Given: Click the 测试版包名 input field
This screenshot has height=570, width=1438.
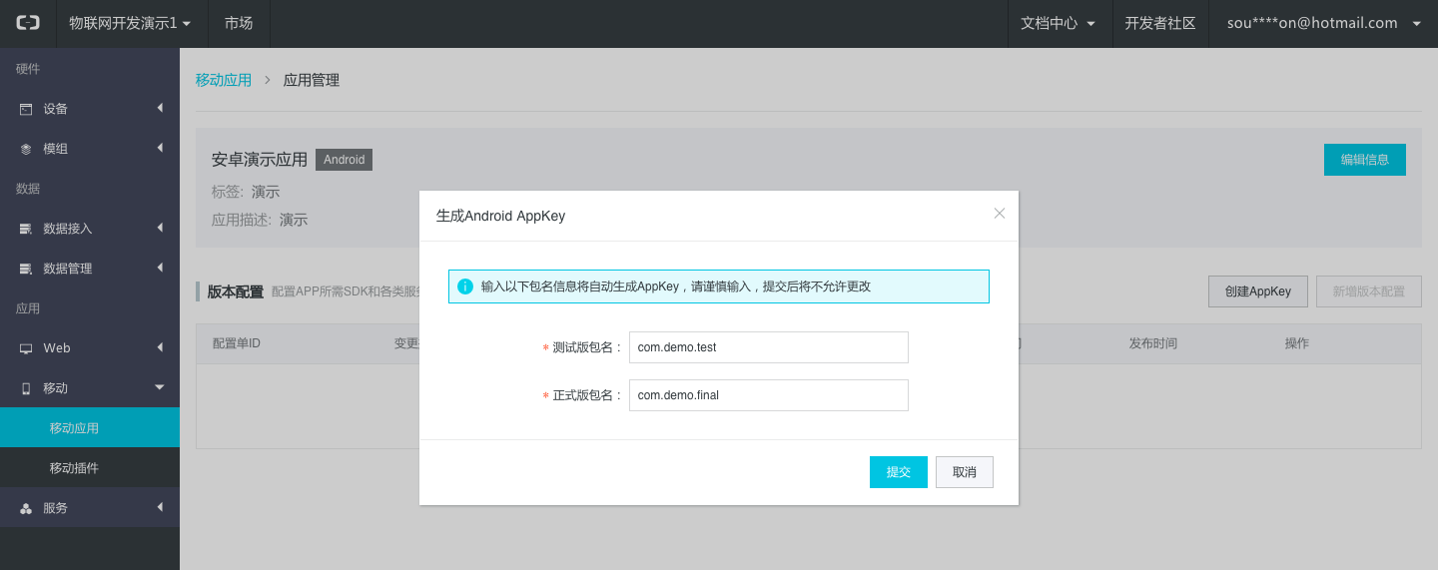Looking at the screenshot, I should (768, 347).
